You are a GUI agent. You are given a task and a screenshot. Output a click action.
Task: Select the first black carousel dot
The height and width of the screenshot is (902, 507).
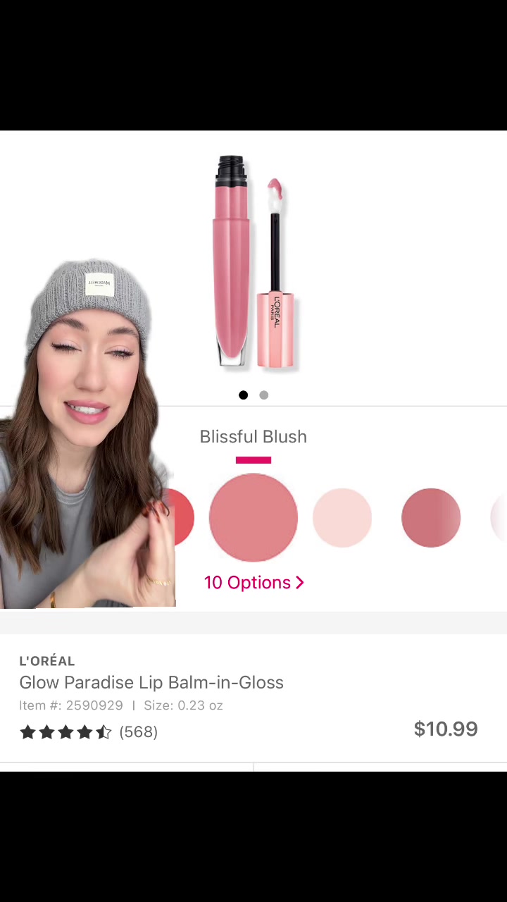click(x=244, y=395)
